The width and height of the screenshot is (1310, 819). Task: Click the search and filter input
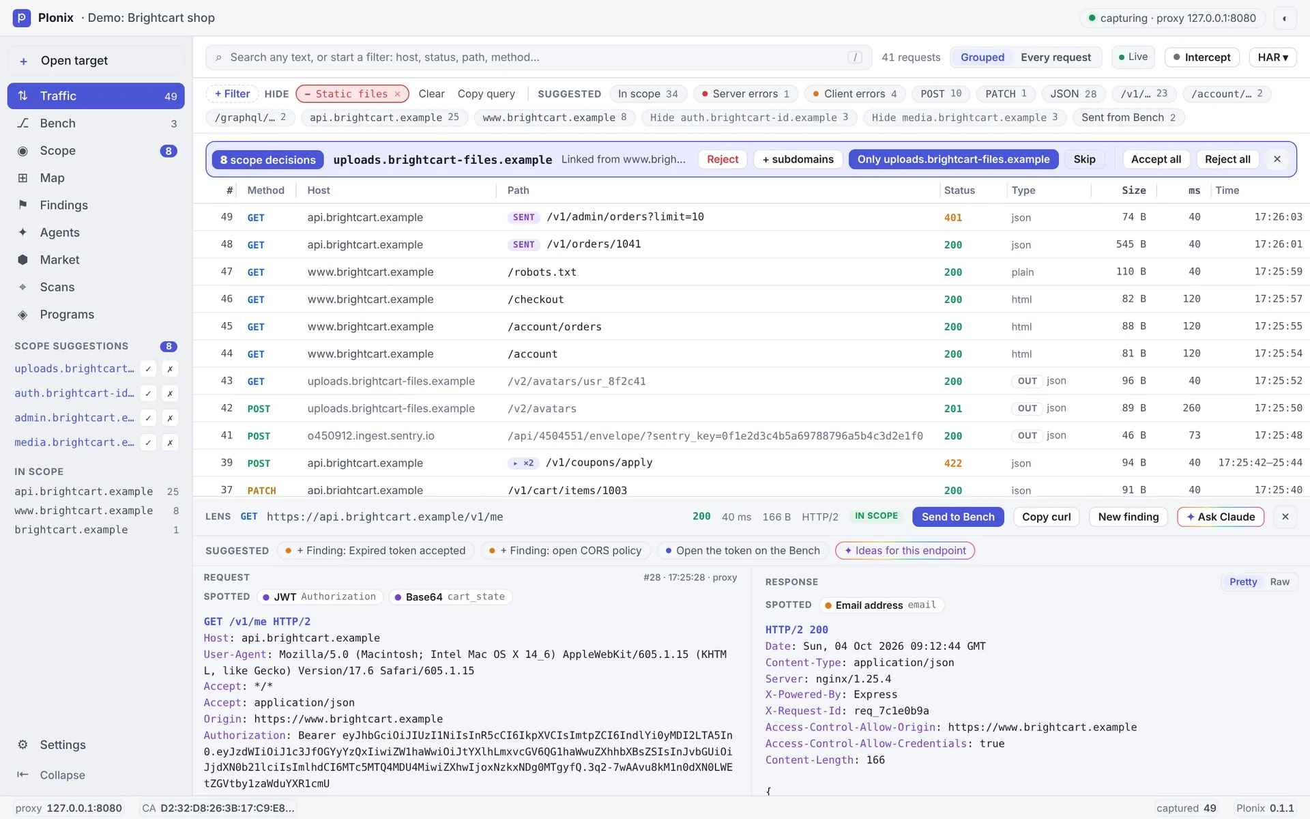coord(539,57)
